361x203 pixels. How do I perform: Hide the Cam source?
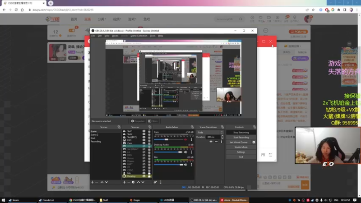click(x=144, y=143)
